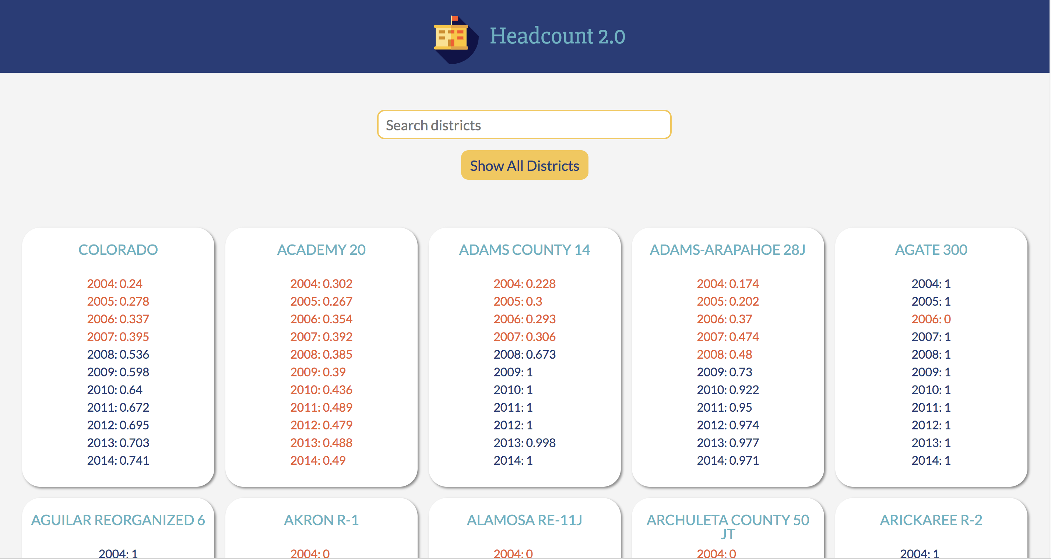Select the ADAMS-ARAPAHOE 28J heading
This screenshot has width=1051, height=559.
click(728, 250)
